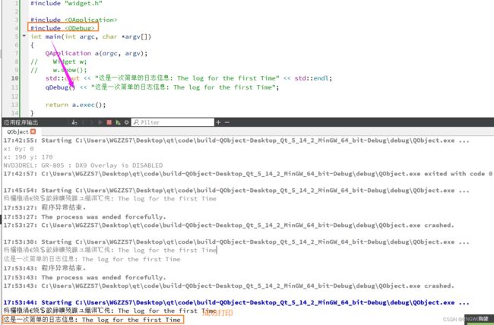Clear the application output pane
This screenshot has width=494, height=325.
click(74, 122)
